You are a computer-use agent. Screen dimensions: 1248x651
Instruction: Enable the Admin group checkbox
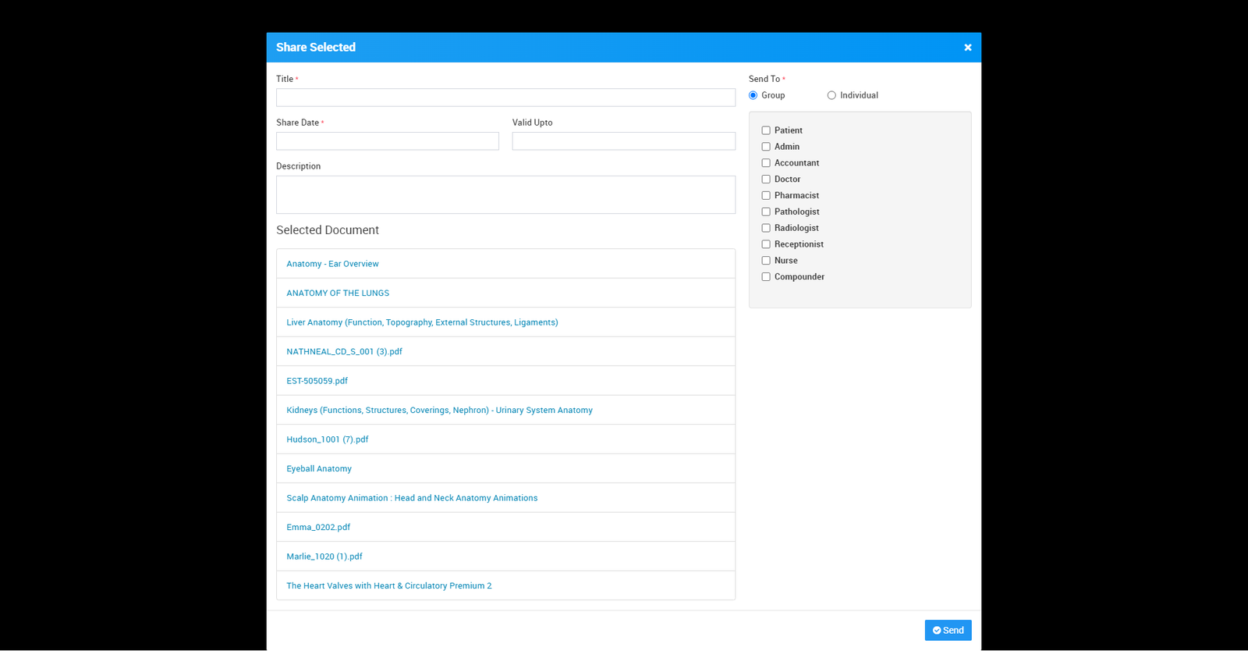[766, 147]
